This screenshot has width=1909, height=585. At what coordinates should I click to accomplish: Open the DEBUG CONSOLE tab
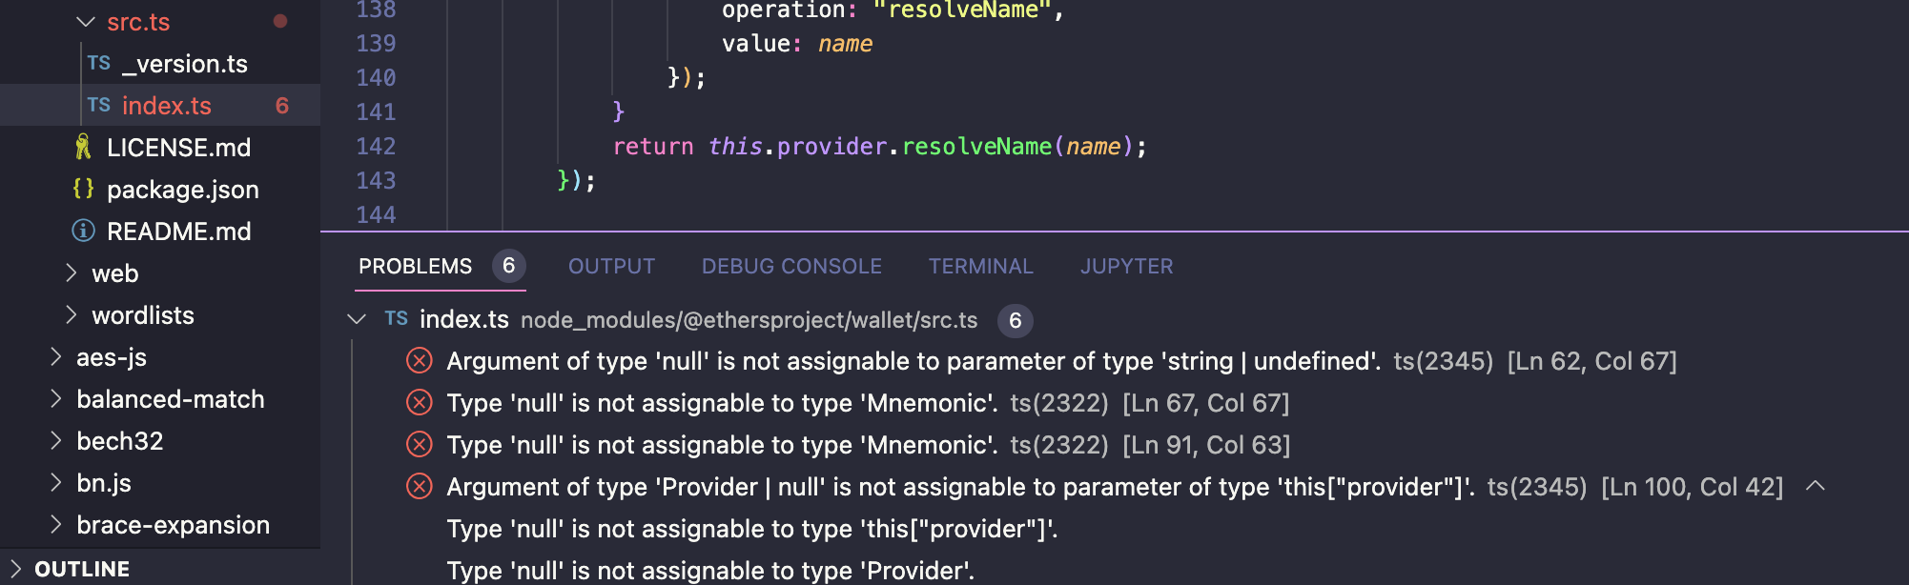click(791, 266)
